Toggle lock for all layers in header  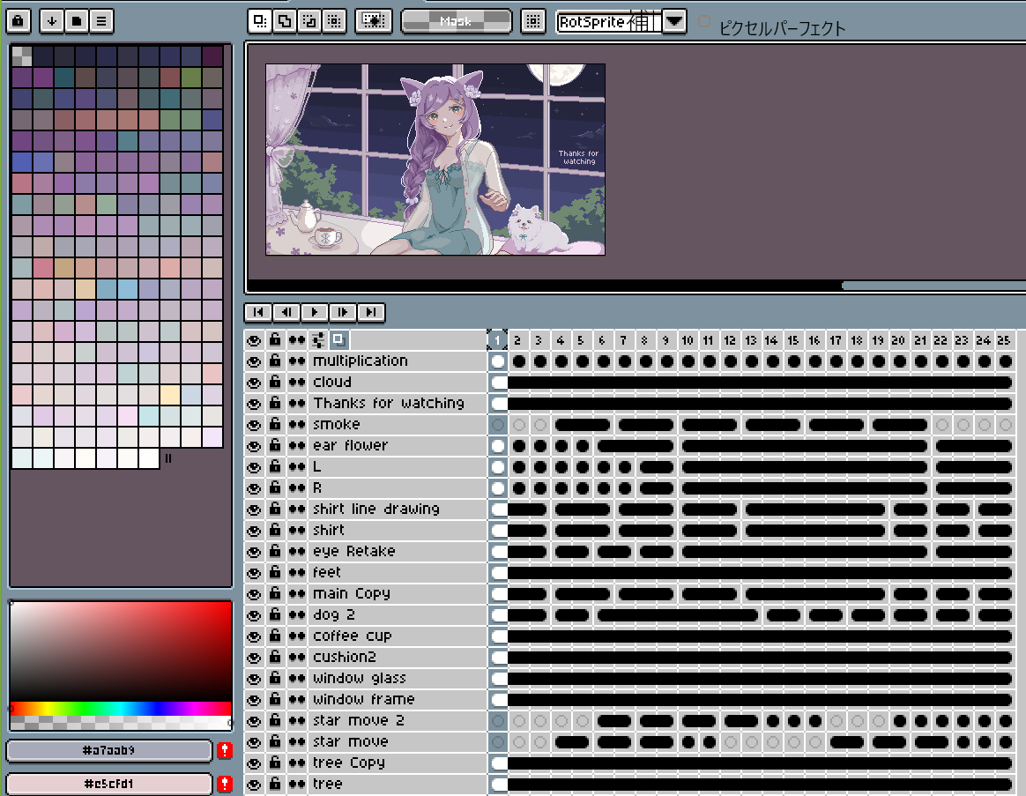276,339
